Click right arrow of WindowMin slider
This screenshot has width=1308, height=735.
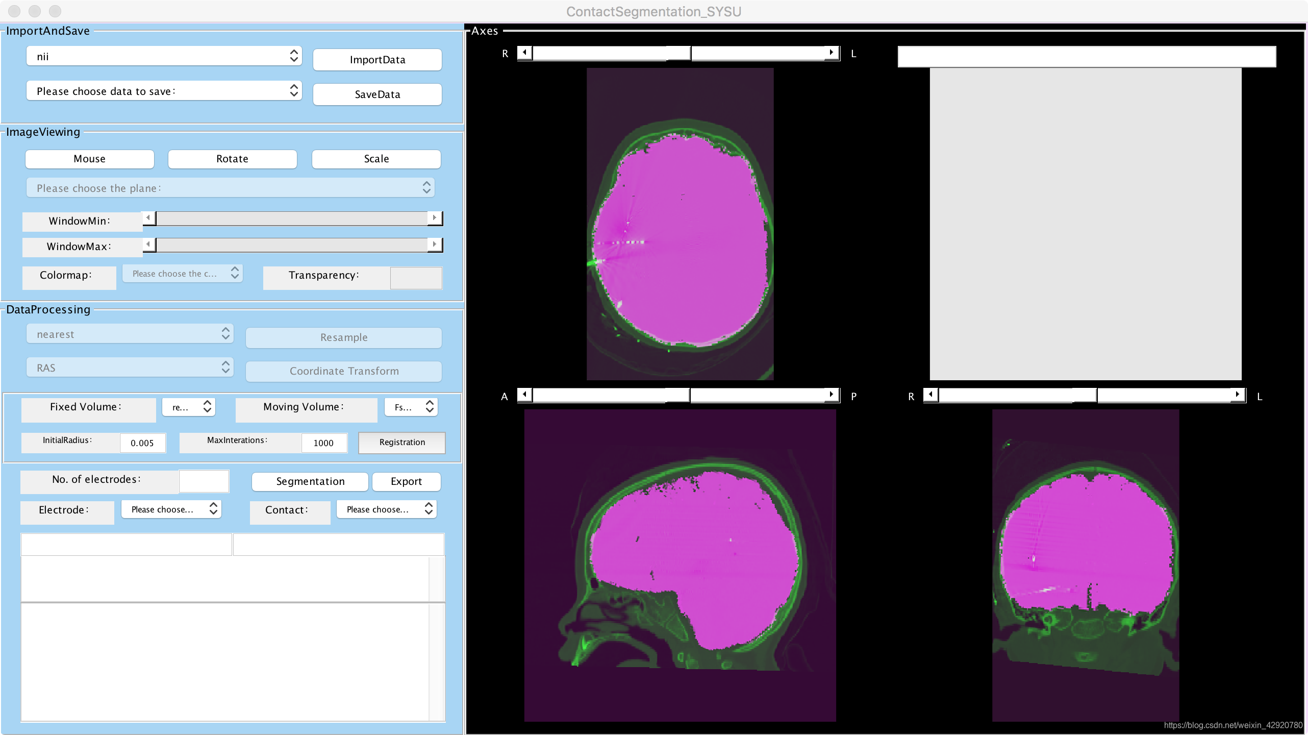pos(434,218)
